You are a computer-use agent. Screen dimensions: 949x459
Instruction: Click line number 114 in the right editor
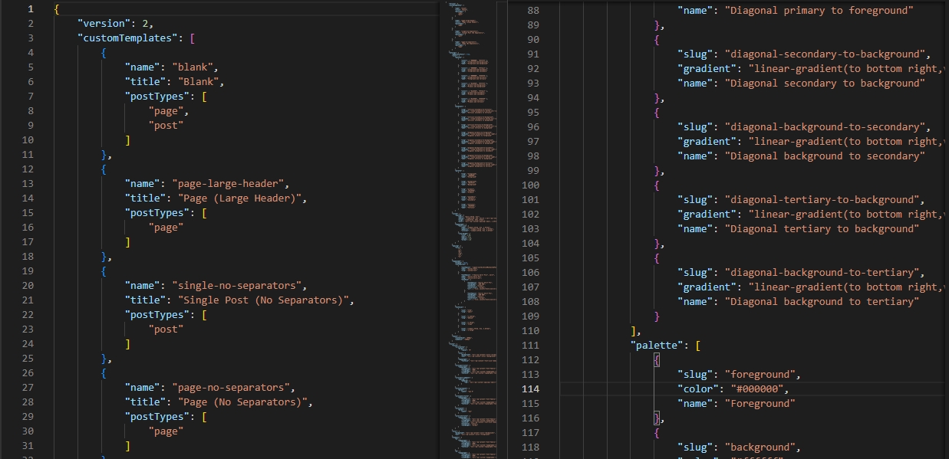[530, 389]
